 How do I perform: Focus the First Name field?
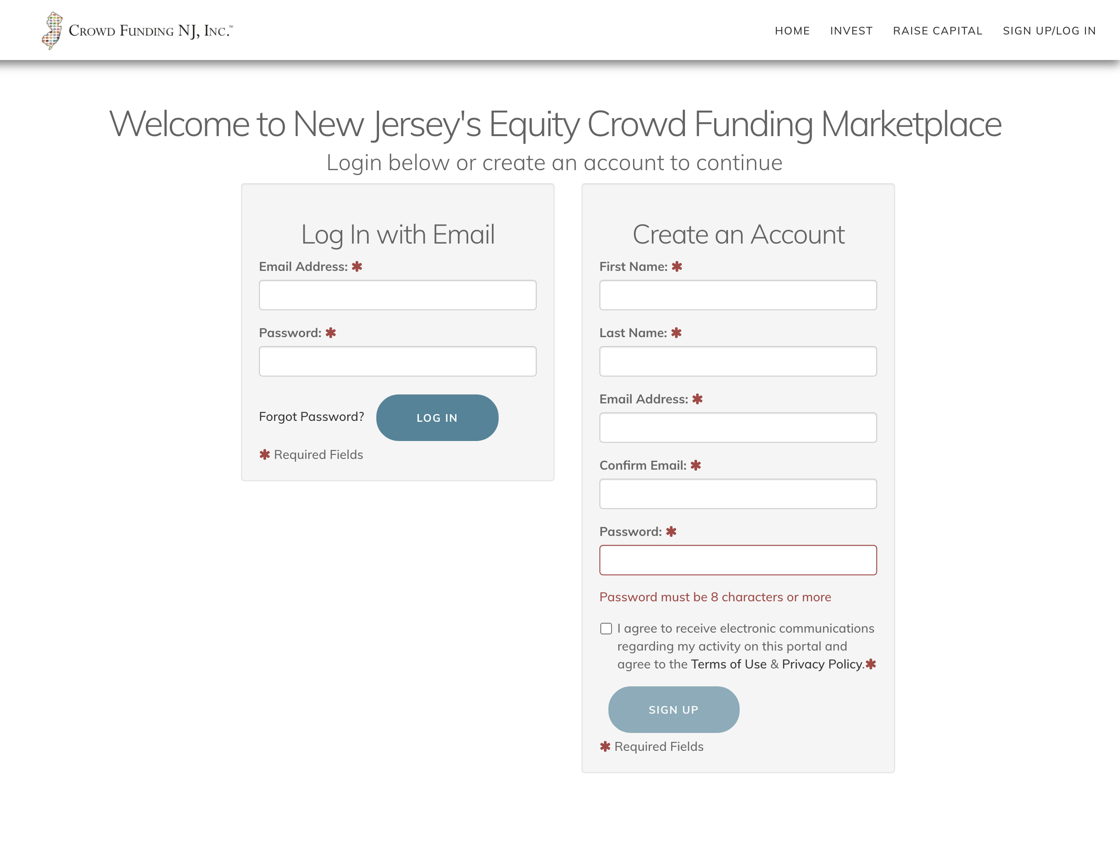point(738,295)
